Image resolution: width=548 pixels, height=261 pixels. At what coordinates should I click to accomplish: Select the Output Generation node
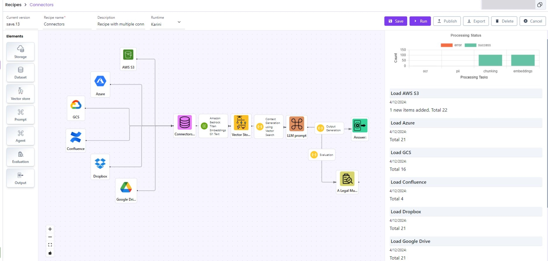329,128
